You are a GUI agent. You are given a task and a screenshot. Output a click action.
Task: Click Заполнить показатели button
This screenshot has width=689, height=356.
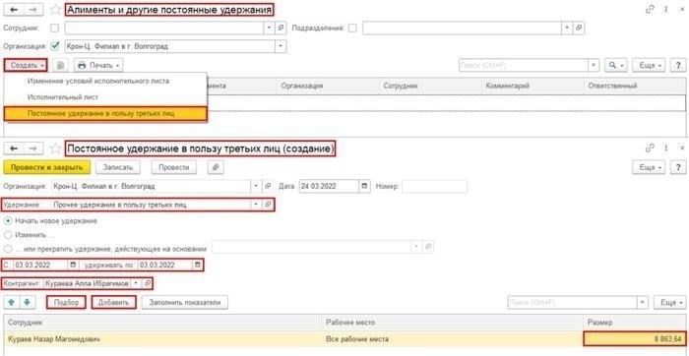[x=185, y=303]
